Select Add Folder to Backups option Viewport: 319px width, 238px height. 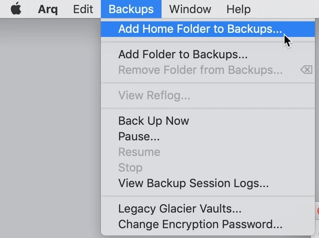pyautogui.click(x=208, y=54)
